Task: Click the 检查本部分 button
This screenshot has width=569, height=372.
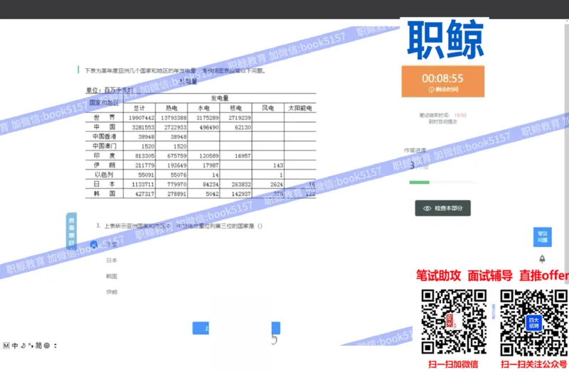Action: (442, 208)
